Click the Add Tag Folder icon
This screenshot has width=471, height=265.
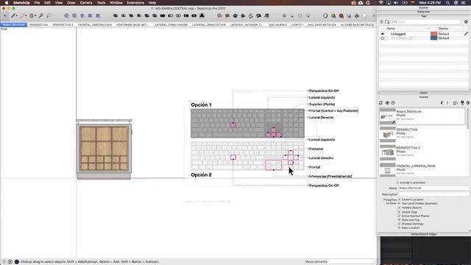(x=387, y=22)
